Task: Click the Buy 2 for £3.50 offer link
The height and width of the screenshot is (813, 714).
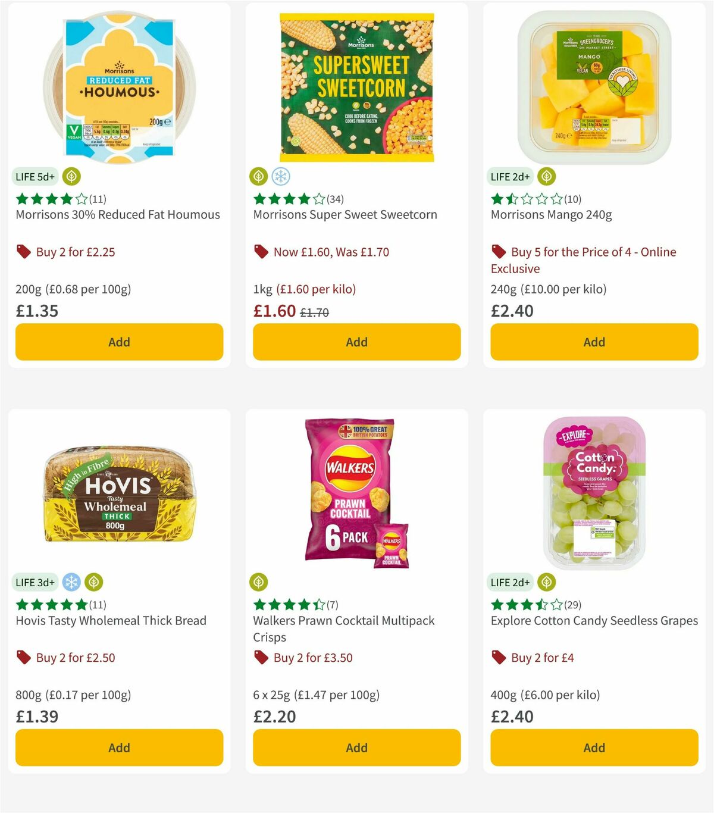Action: pyautogui.click(x=312, y=658)
